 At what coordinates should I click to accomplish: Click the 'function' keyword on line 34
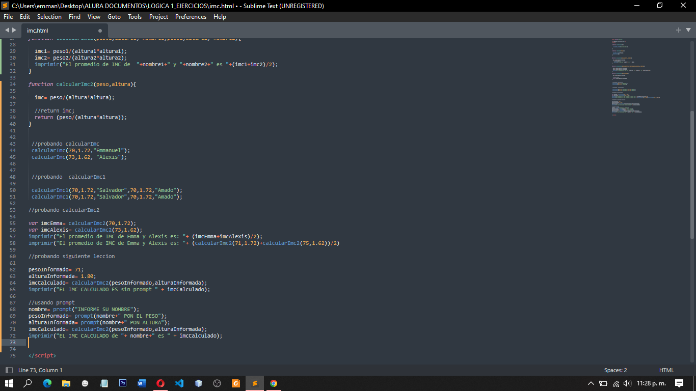point(41,84)
